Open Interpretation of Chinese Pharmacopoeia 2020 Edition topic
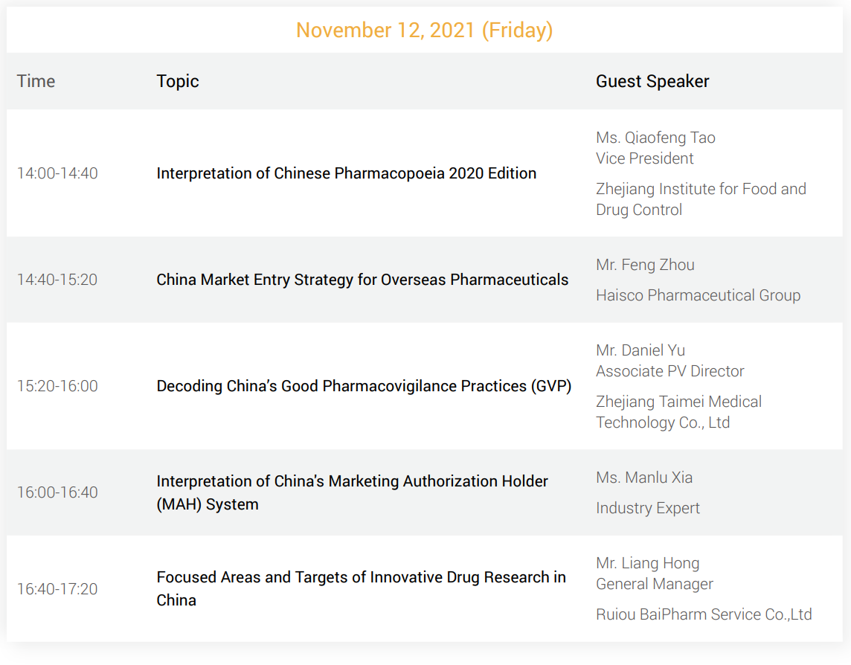 (x=346, y=173)
